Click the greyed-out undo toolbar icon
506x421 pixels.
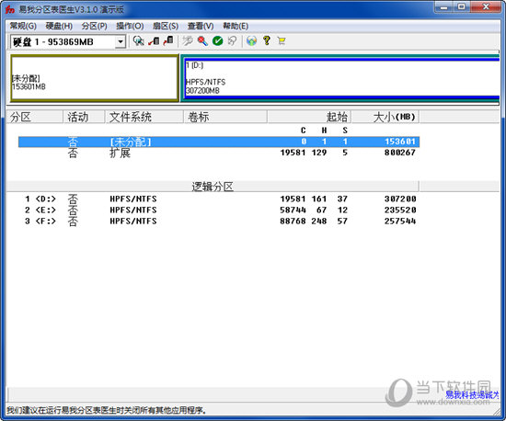(233, 41)
